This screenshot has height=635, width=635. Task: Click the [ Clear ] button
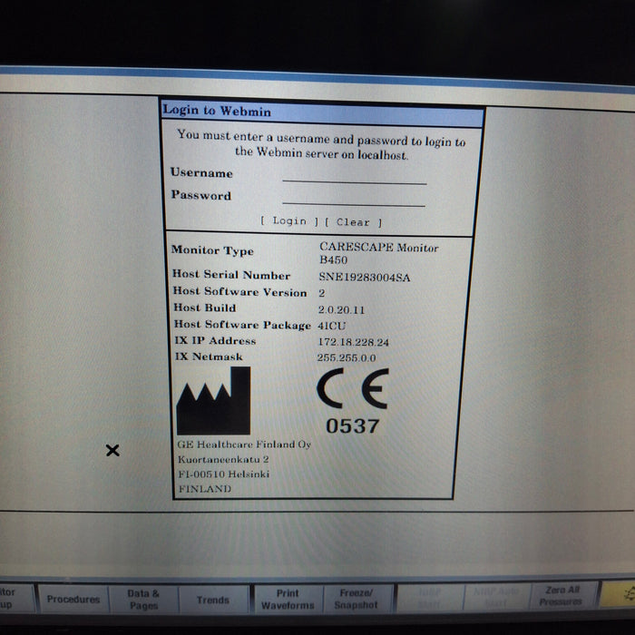tap(353, 222)
